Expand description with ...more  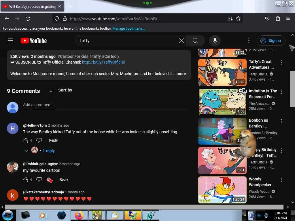click(x=179, y=74)
